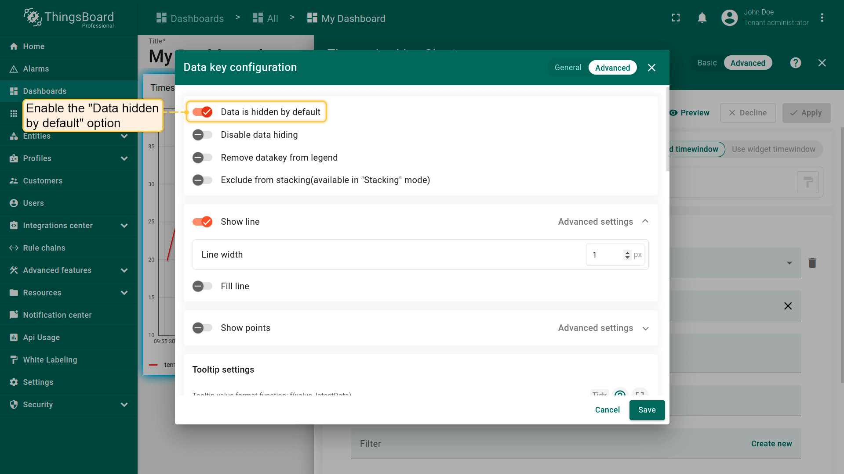Open the three-dot more options menu
Screen dimensions: 844x474
coord(822,18)
